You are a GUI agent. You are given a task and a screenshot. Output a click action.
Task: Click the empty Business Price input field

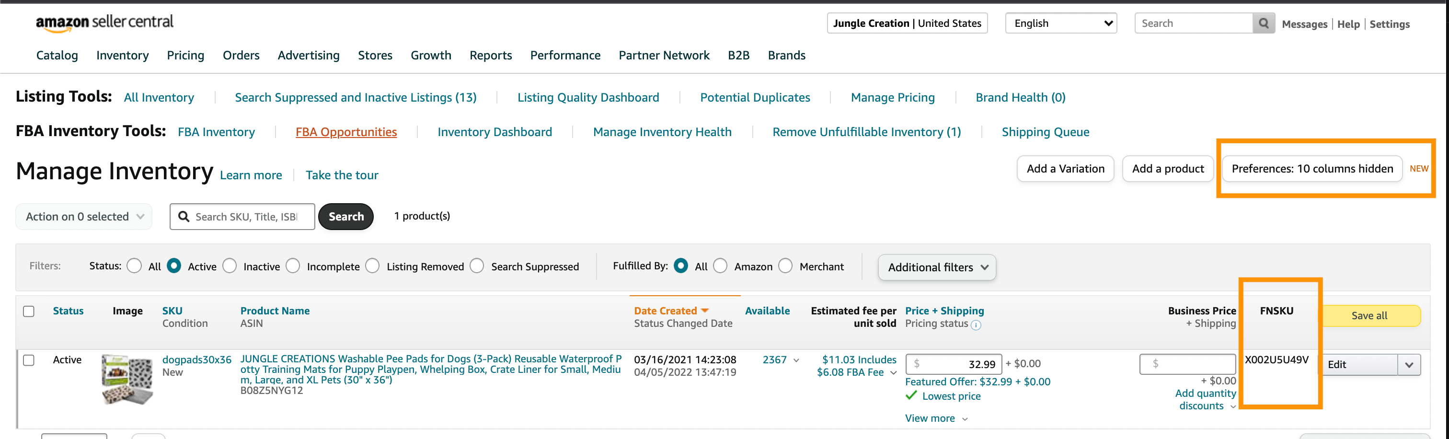pos(1187,364)
